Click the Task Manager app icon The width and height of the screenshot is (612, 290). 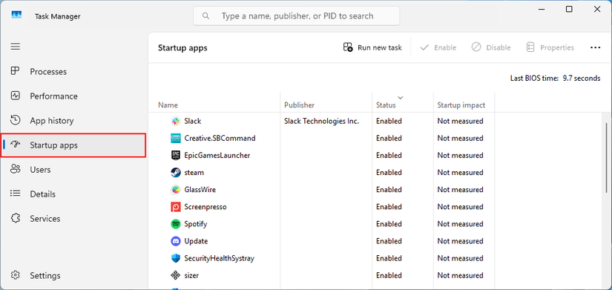point(16,16)
